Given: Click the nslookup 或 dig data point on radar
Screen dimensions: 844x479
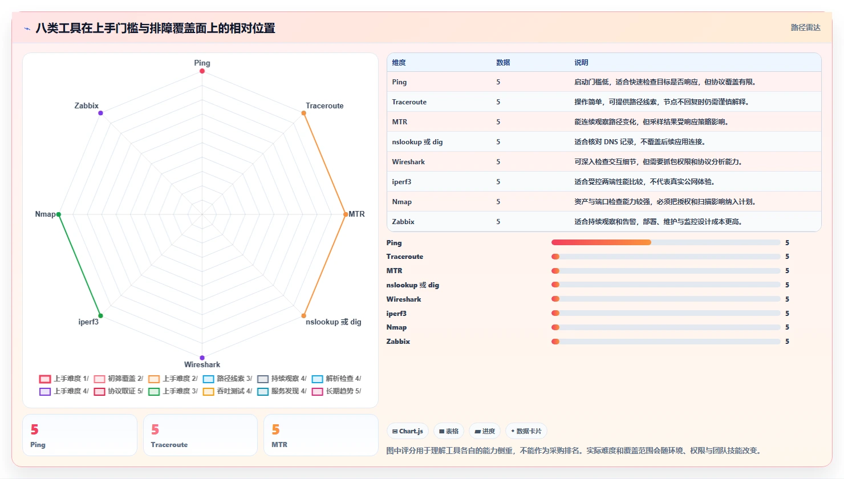Looking at the screenshot, I should pos(304,316).
